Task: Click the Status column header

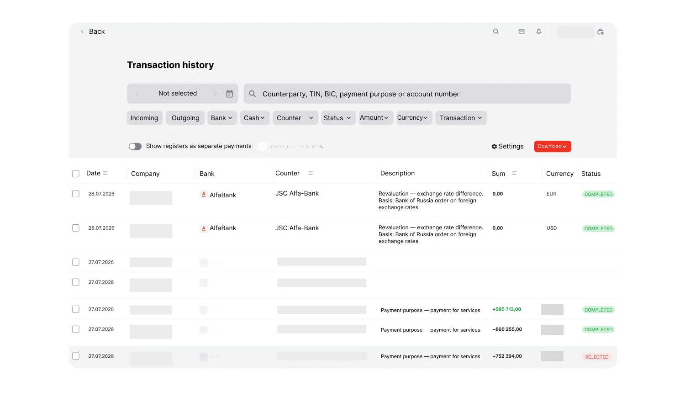Action: (x=591, y=174)
